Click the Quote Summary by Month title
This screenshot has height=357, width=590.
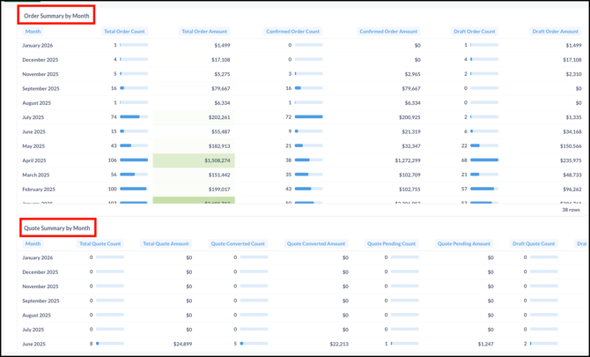click(56, 228)
